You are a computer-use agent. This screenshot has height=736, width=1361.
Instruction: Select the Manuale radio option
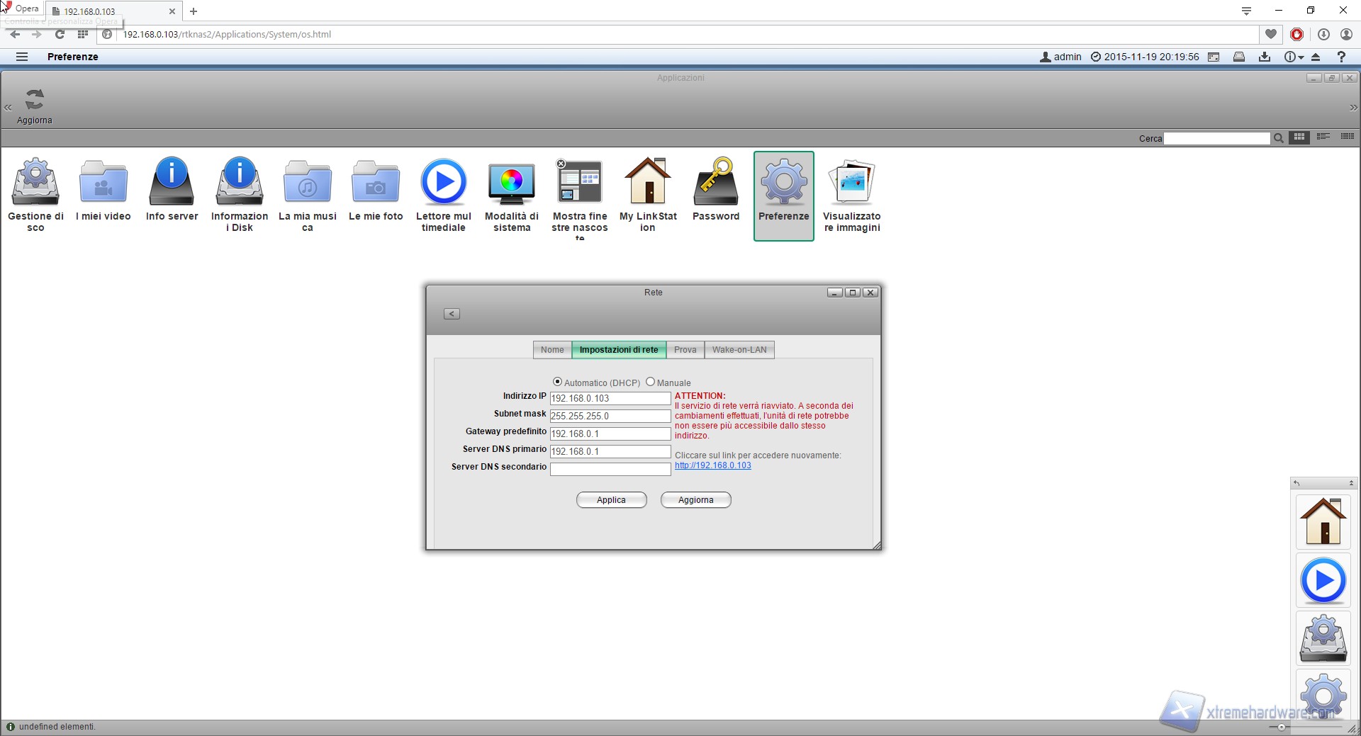(650, 382)
